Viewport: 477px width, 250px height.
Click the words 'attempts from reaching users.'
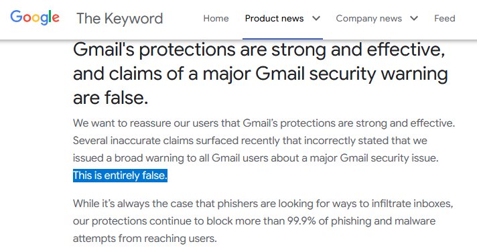[145, 238]
